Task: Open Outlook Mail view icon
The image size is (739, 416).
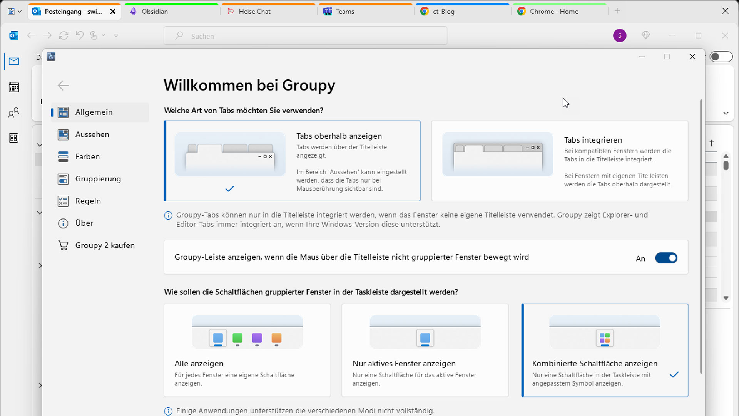Action: coord(14,61)
